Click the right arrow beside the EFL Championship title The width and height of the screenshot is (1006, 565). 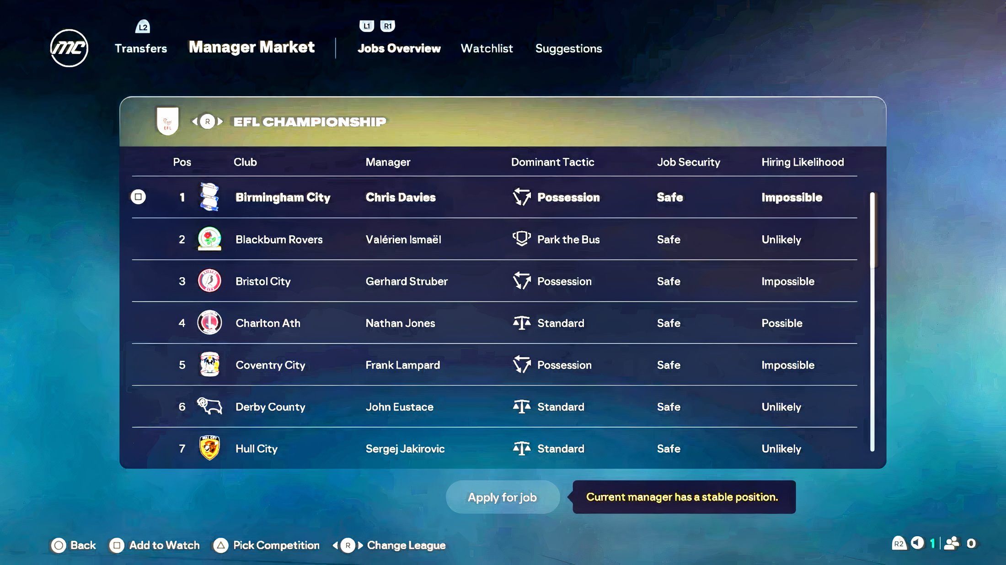[220, 121]
